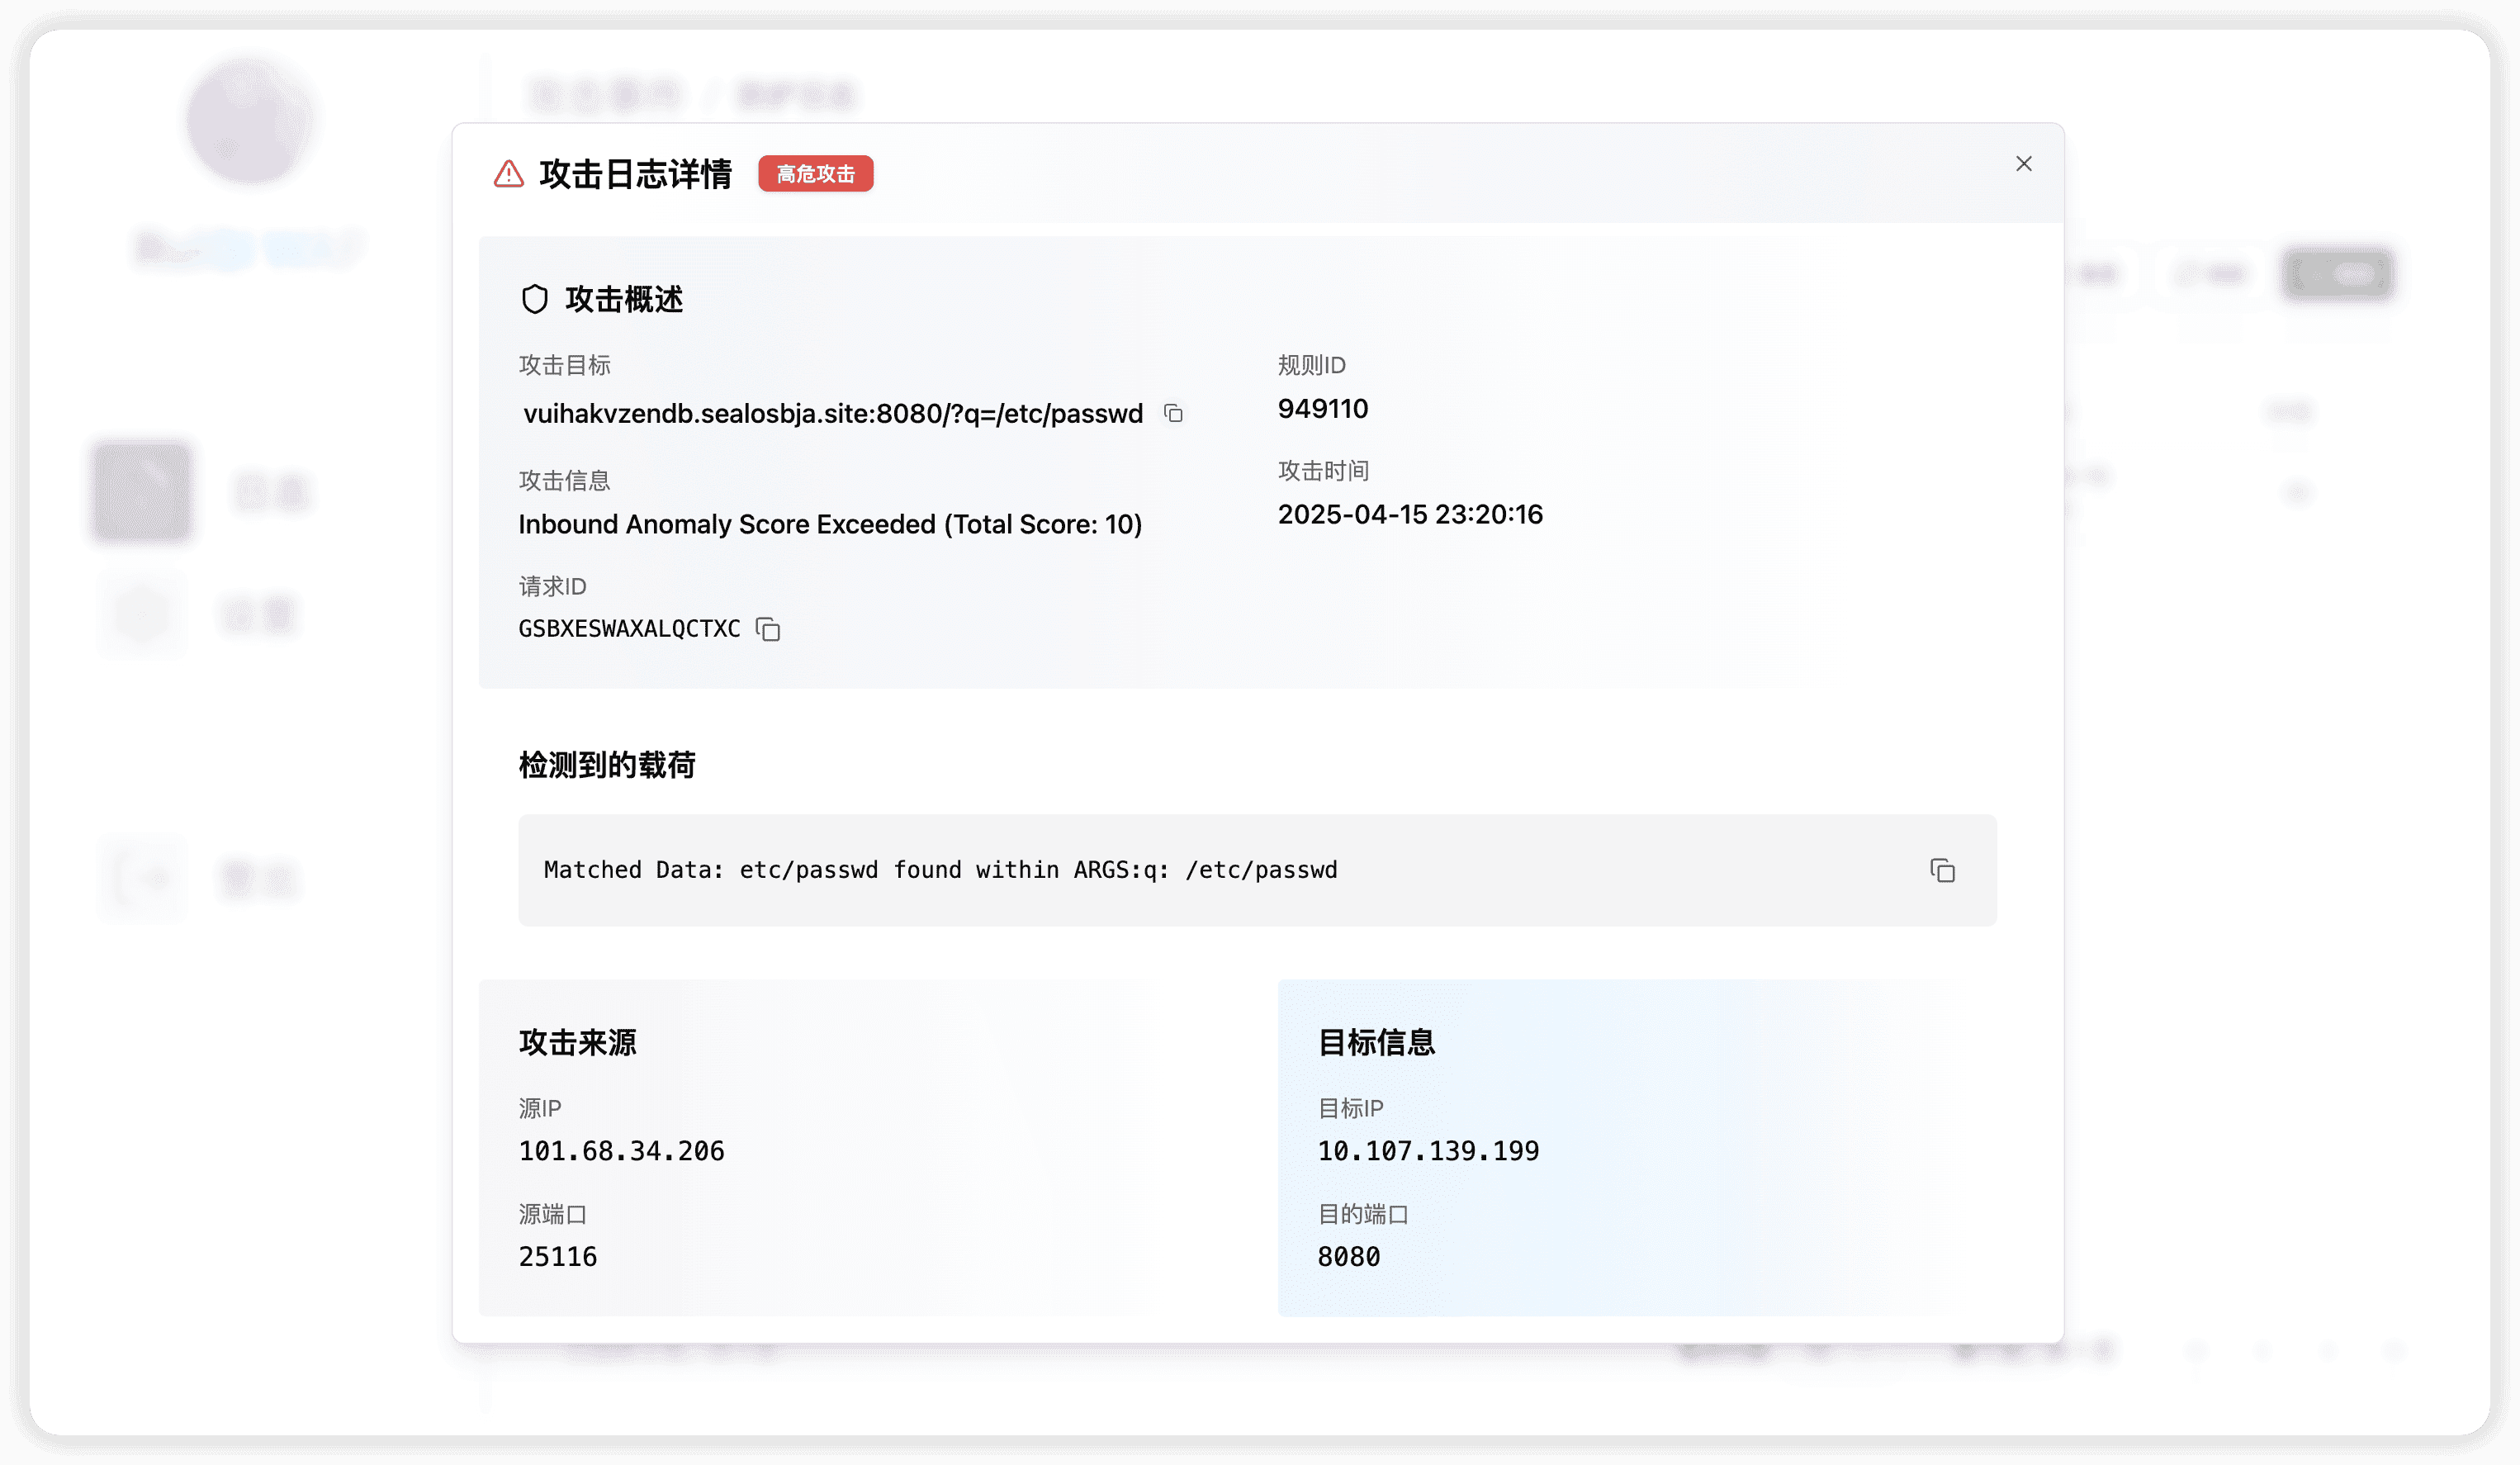Screen dimensions: 2520x1465
Task: Click the red warning triangle icon
Action: point(509,174)
